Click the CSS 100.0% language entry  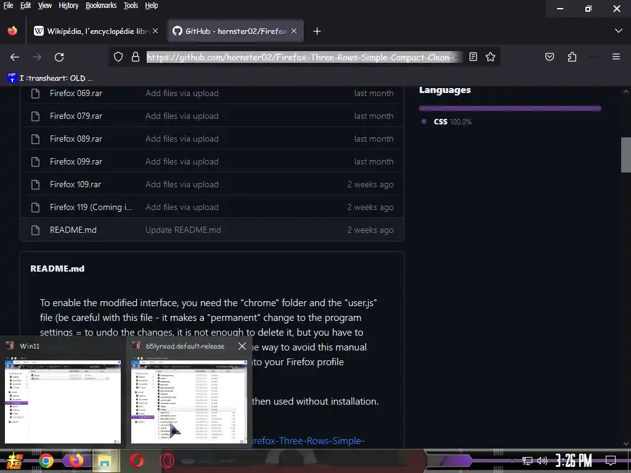pyautogui.click(x=452, y=121)
